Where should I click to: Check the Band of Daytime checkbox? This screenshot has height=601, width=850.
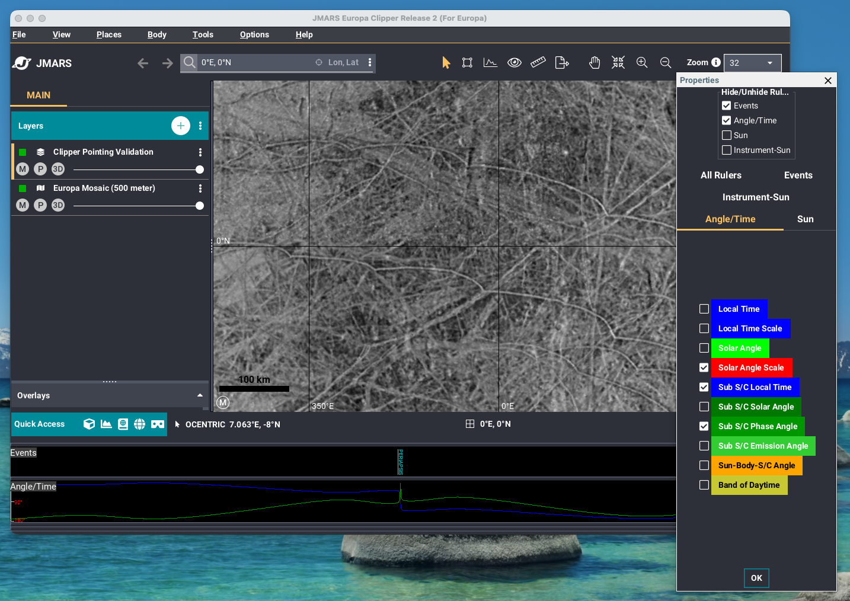(x=704, y=485)
